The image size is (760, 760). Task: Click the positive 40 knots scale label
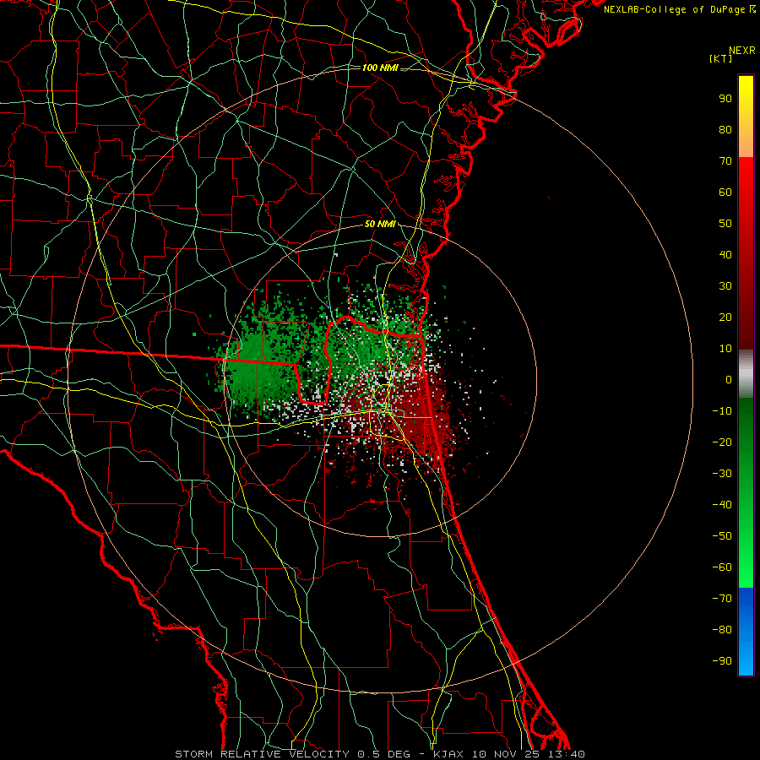[x=725, y=254]
